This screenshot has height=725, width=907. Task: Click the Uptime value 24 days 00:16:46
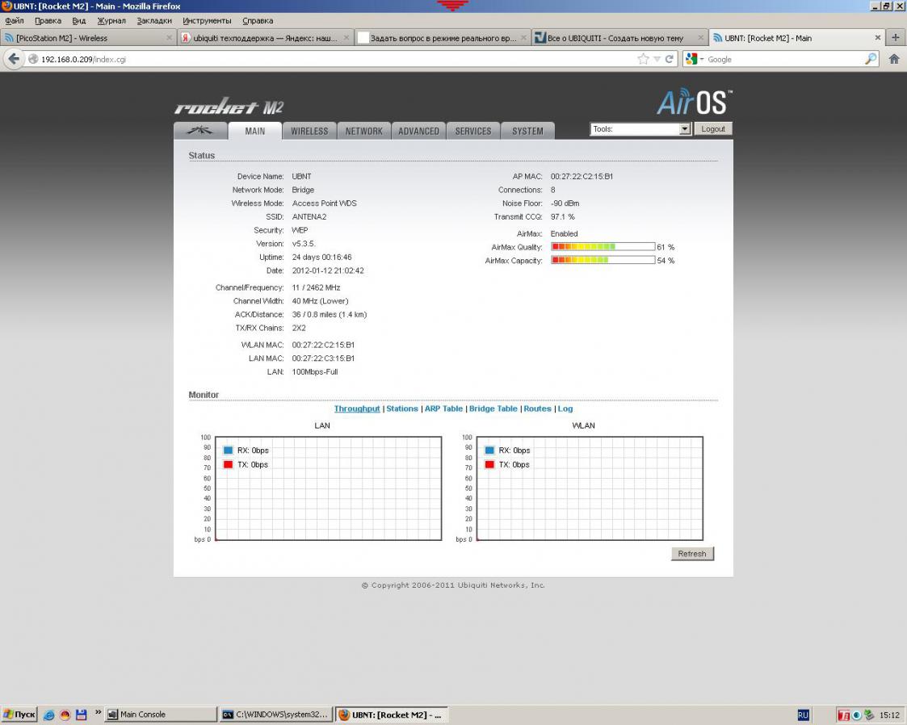(x=321, y=258)
